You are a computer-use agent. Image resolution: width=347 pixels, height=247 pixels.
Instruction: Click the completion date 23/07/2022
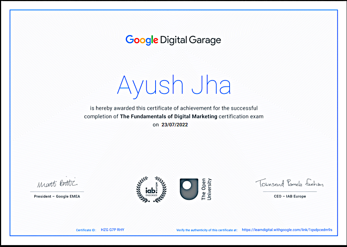[x=175, y=125]
